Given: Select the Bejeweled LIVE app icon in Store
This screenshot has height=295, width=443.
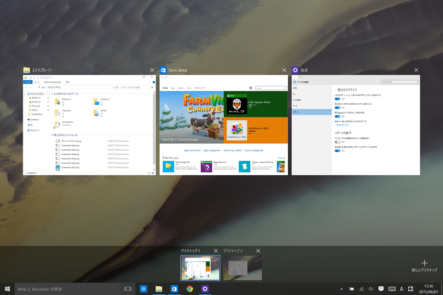Looking at the screenshot, I should (207, 166).
